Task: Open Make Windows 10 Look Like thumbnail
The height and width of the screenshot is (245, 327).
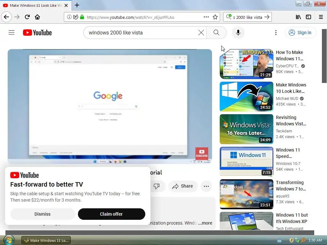Action: 246,96
